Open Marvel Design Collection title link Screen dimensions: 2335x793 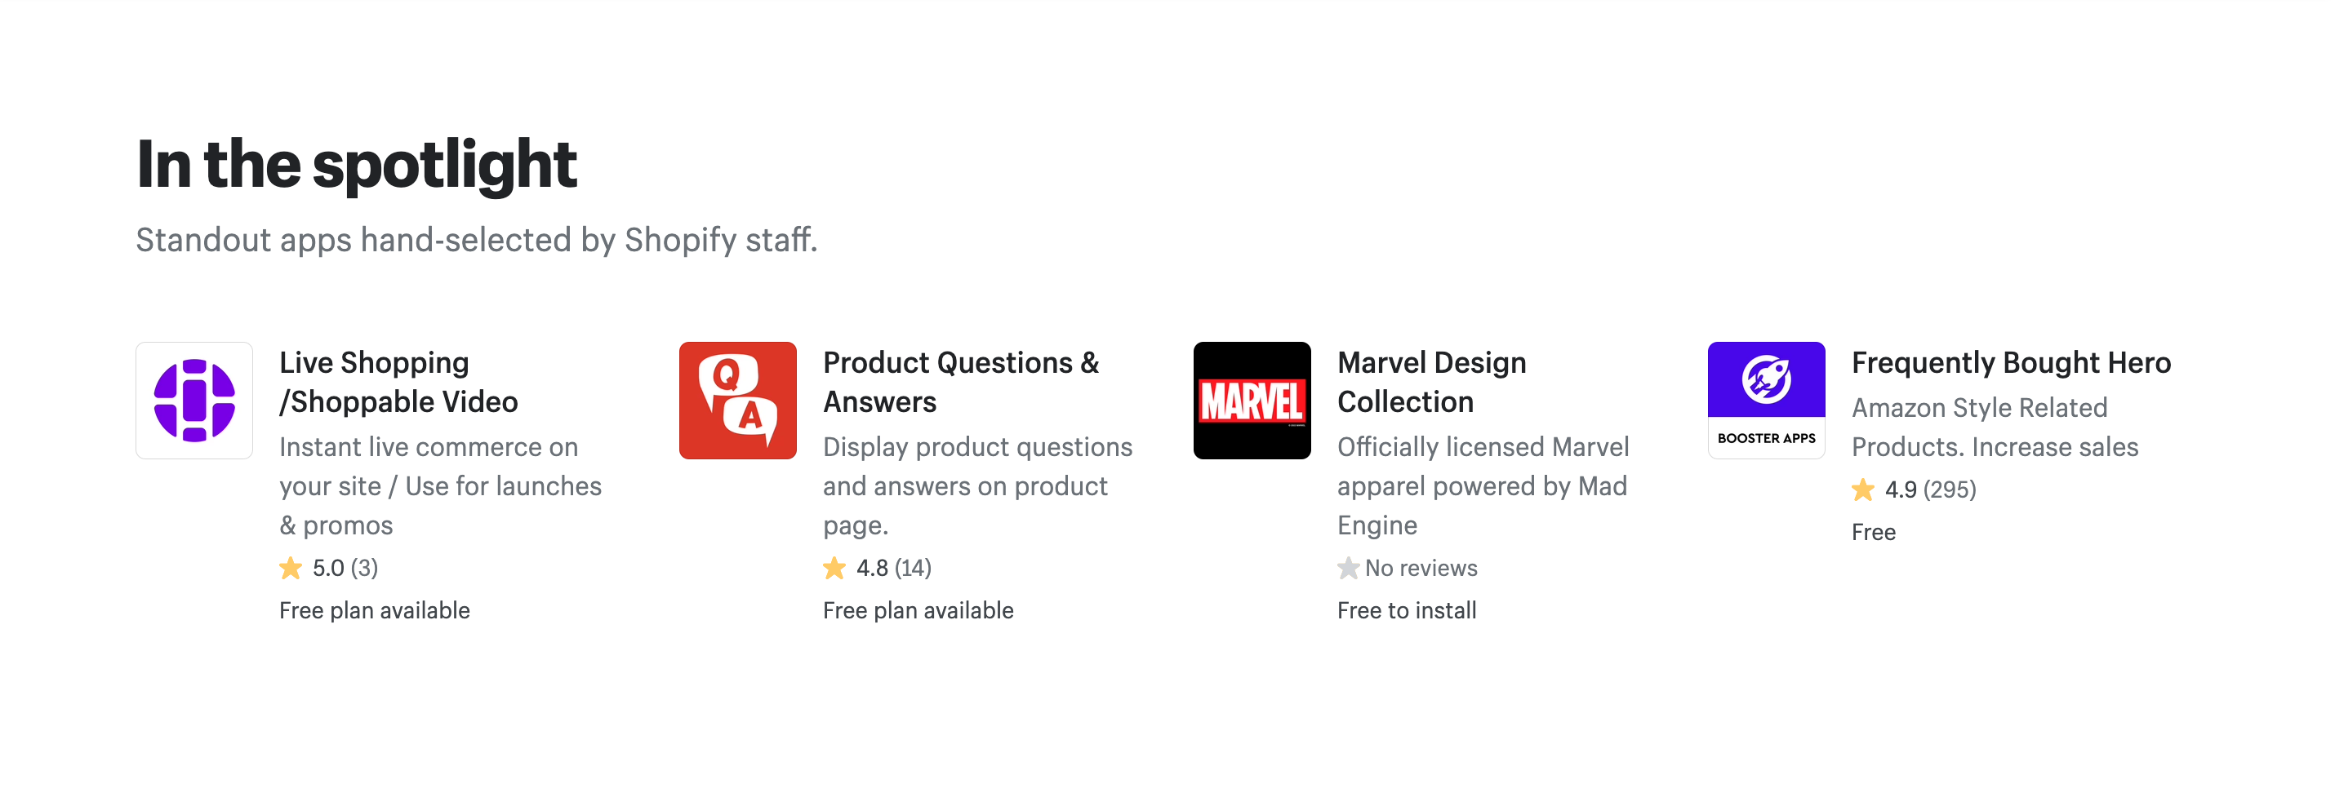(1431, 382)
